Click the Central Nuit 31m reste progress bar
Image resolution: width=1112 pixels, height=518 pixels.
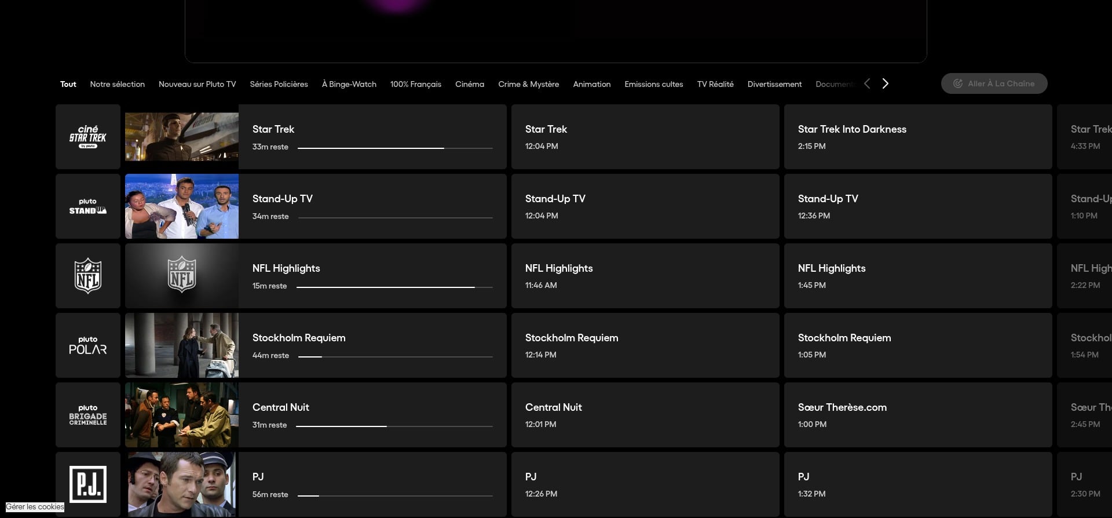394,426
